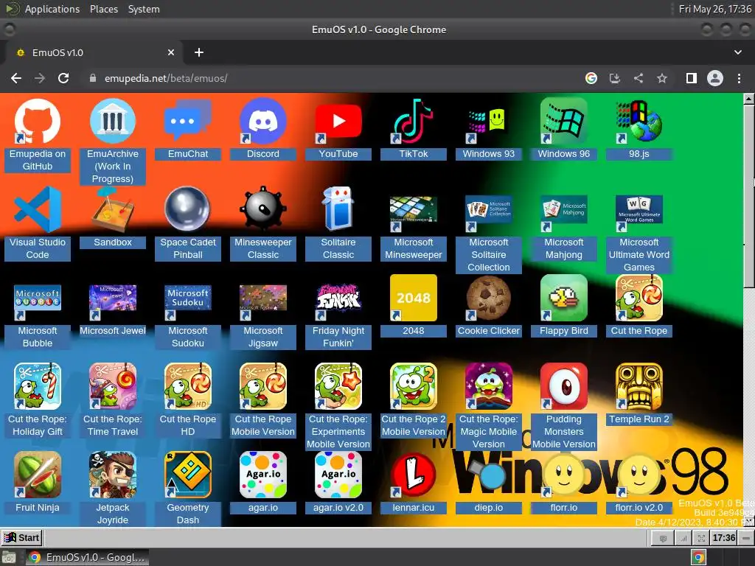The height and width of the screenshot is (566, 755).
Task: Open the Flappy Bird icon
Action: [563, 298]
